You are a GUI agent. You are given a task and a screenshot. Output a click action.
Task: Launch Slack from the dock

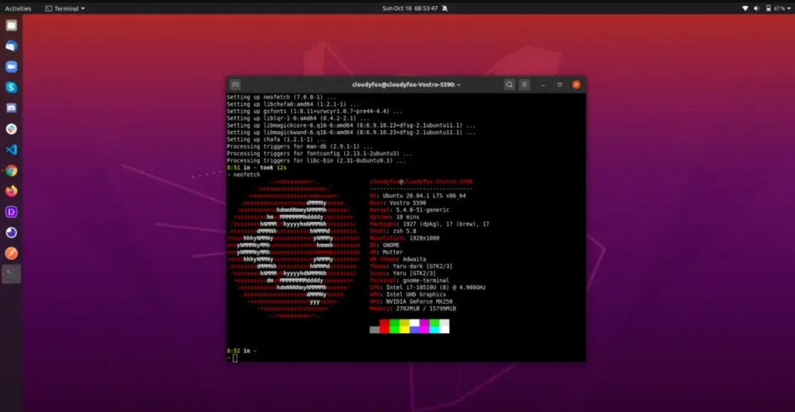(x=11, y=129)
